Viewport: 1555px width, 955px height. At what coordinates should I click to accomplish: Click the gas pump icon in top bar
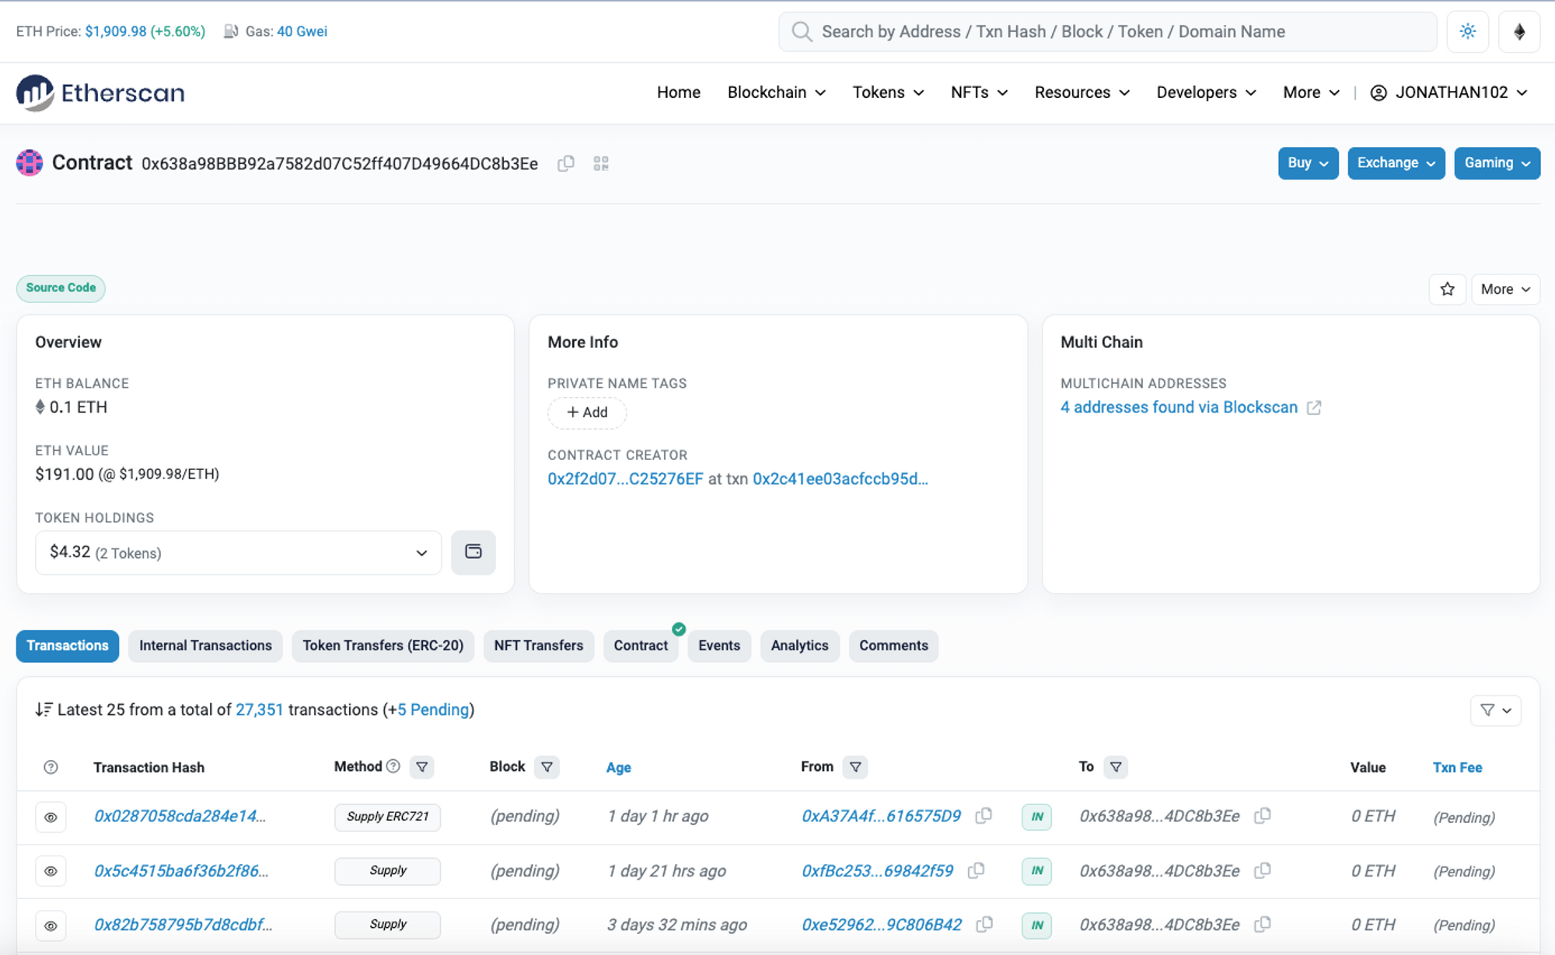point(231,31)
